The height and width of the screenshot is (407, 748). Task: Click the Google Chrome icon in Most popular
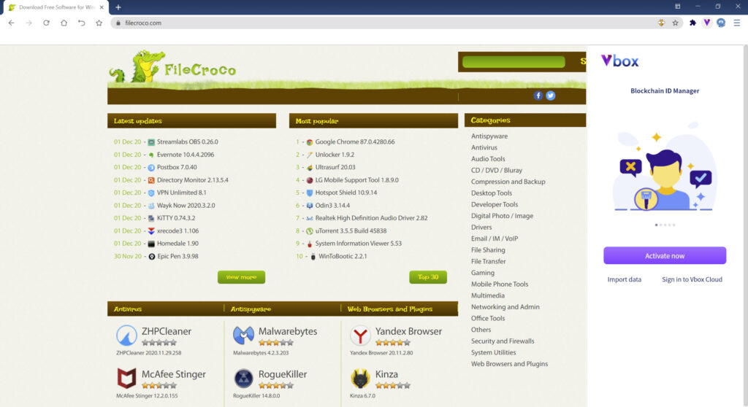click(309, 142)
